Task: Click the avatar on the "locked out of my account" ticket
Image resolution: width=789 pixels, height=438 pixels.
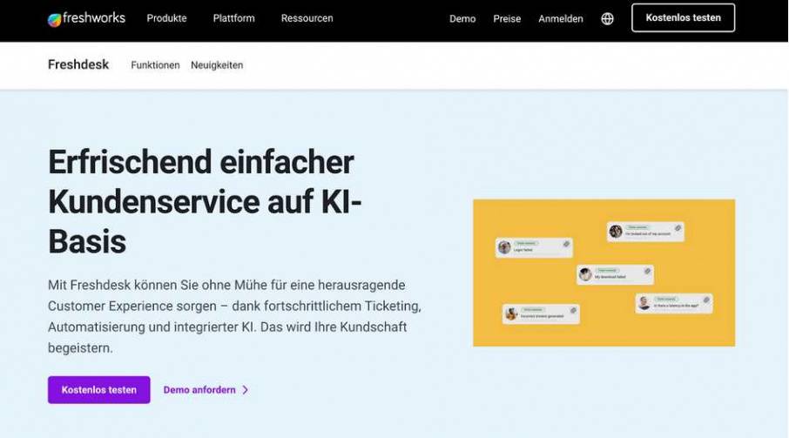Action: point(616,232)
